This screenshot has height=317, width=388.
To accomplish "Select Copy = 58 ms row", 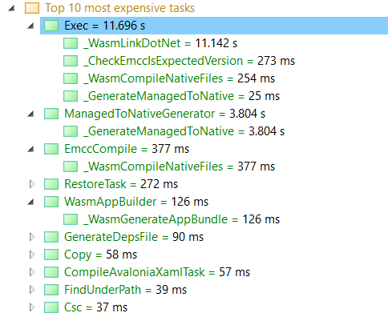I will click(x=101, y=255).
